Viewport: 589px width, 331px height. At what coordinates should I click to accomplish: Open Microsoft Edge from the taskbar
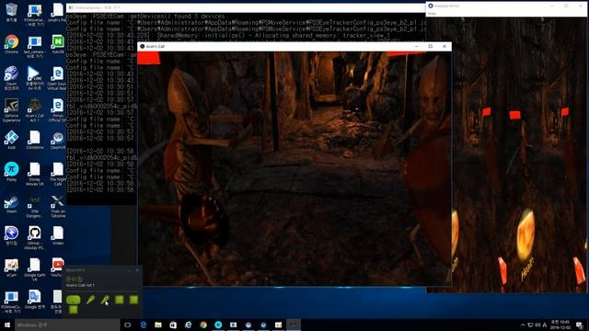click(x=144, y=325)
